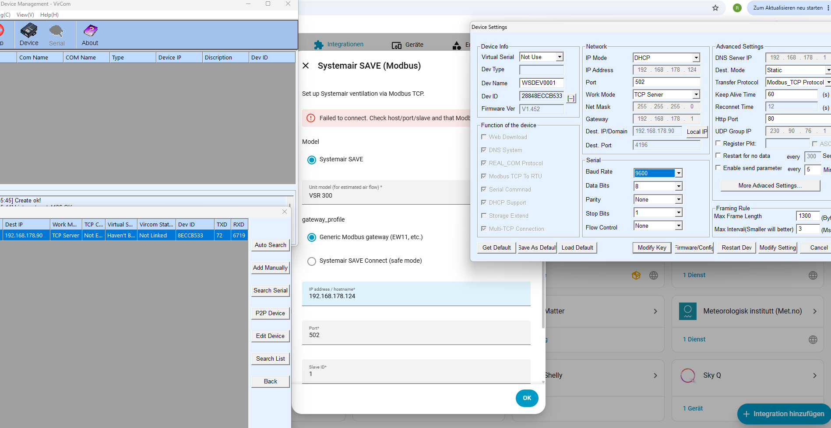Expand the Data Bits dropdown

(x=679, y=186)
